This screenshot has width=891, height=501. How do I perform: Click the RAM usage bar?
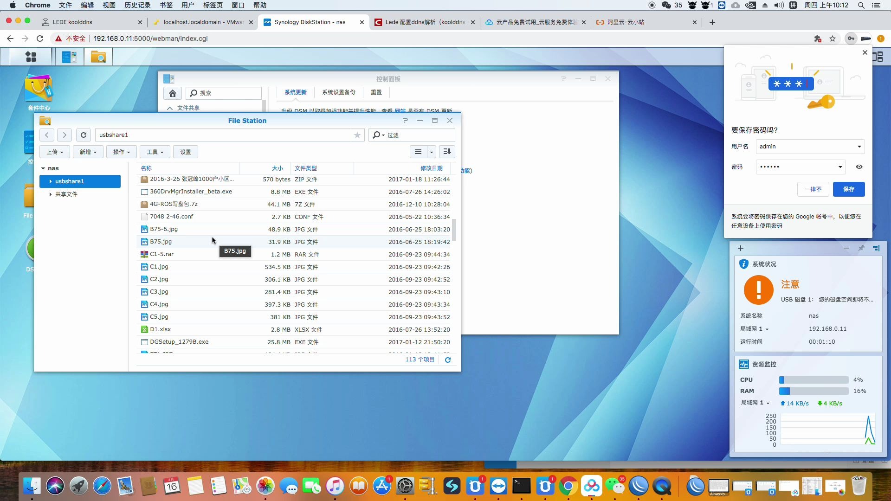tap(814, 391)
